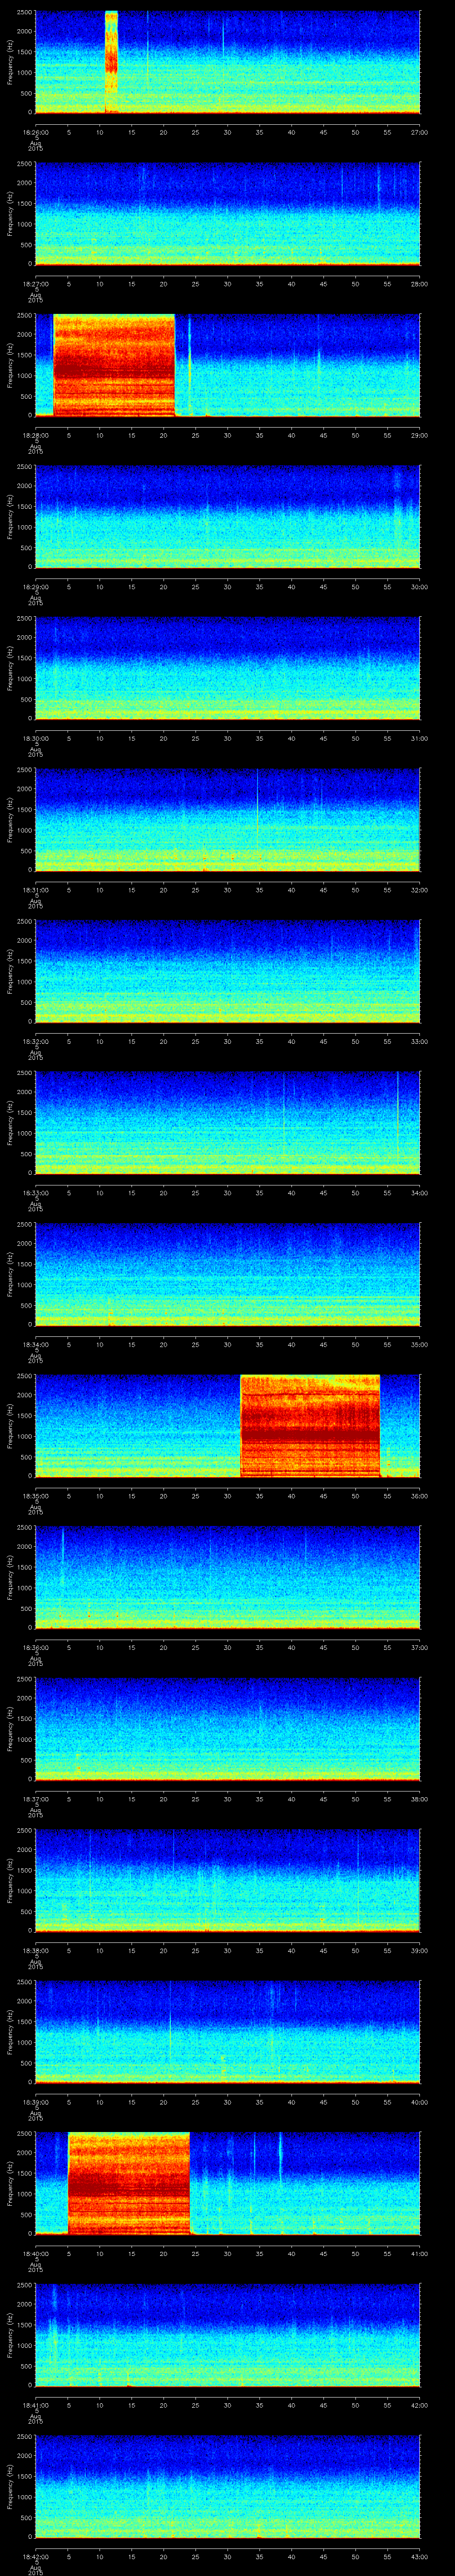This screenshot has width=455, height=2576.
Task: Click the 18:30:00 time axis label
Action: [x=35, y=738]
